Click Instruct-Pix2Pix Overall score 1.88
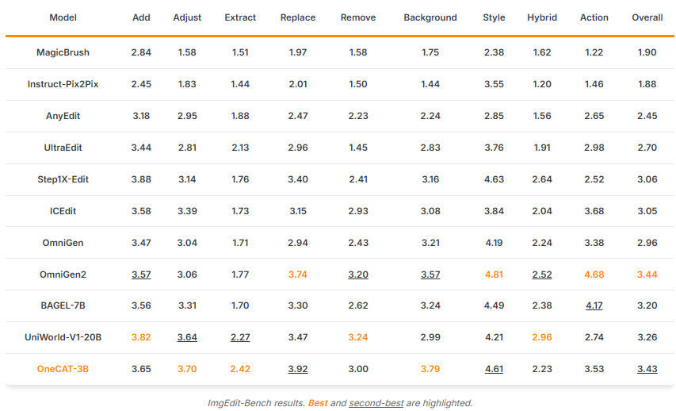 pyautogui.click(x=647, y=84)
